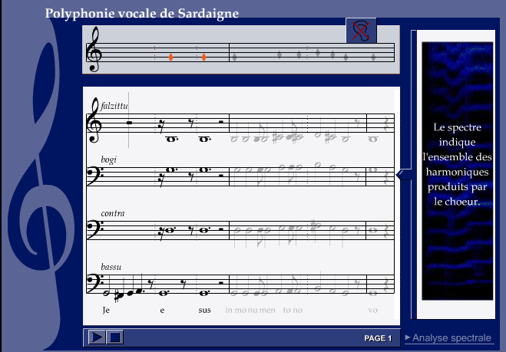Click the first orange diamond marker
The height and width of the screenshot is (352, 506).
[170, 58]
